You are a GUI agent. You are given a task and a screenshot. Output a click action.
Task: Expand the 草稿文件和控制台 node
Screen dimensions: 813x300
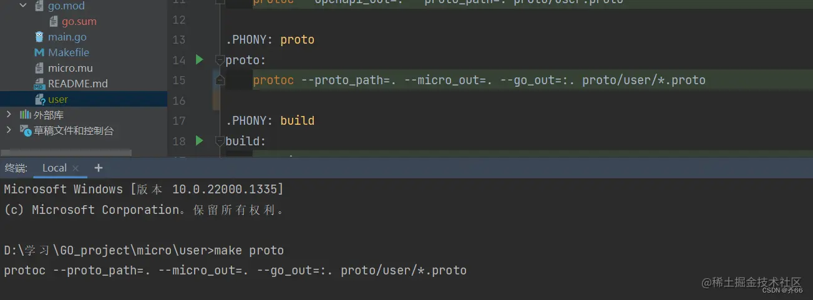(9, 130)
